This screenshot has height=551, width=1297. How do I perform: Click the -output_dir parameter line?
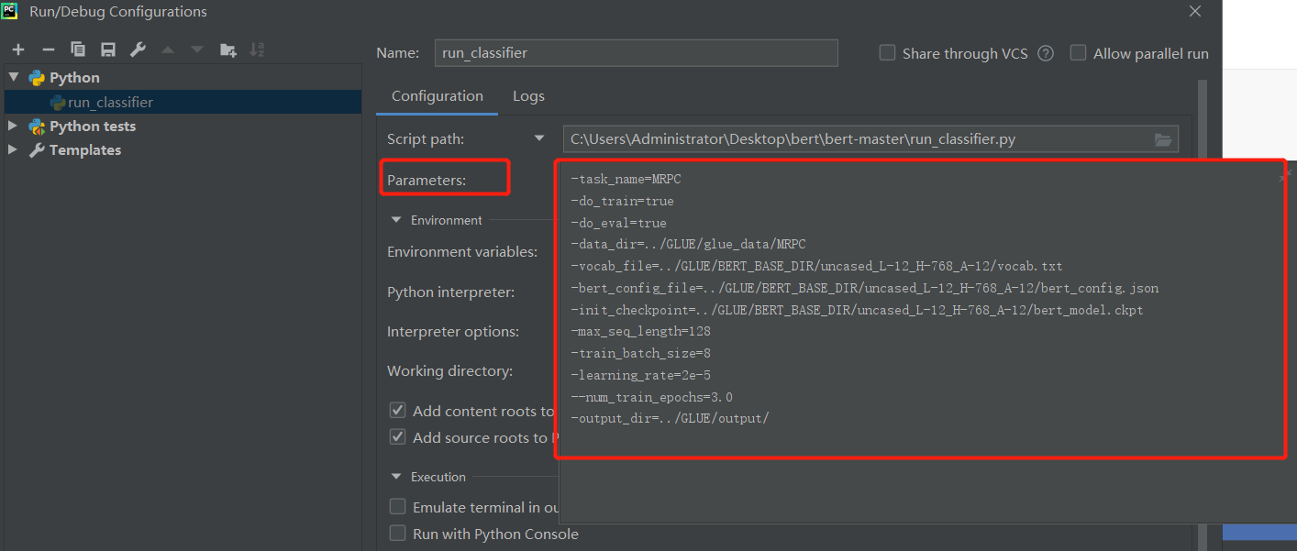click(x=670, y=418)
